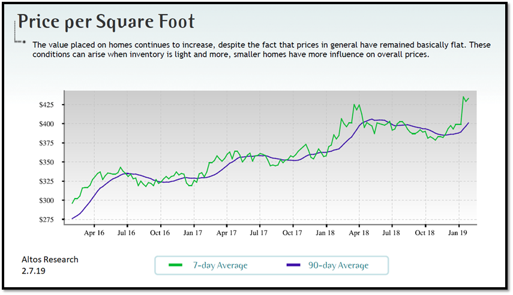Image resolution: width=513 pixels, height=295 pixels.
Task: Click the $300 y-axis label
Action: tap(46, 200)
